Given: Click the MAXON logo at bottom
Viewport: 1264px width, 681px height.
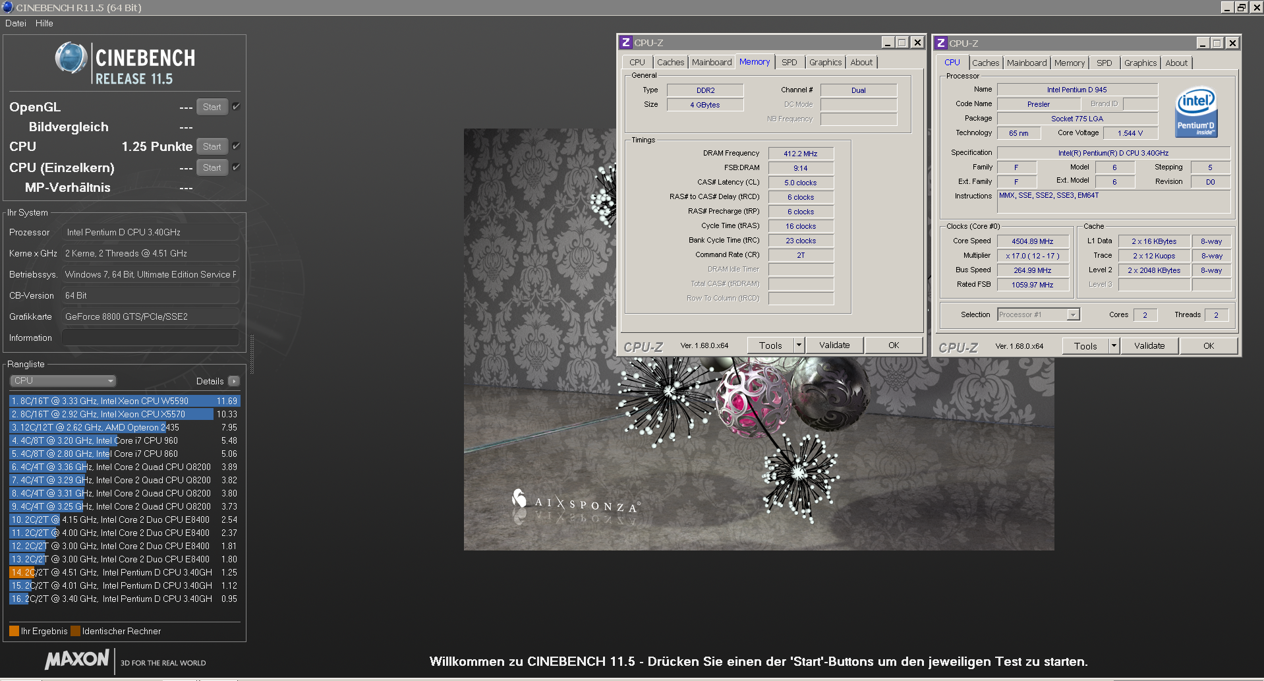Looking at the screenshot, I should pyautogui.click(x=77, y=659).
